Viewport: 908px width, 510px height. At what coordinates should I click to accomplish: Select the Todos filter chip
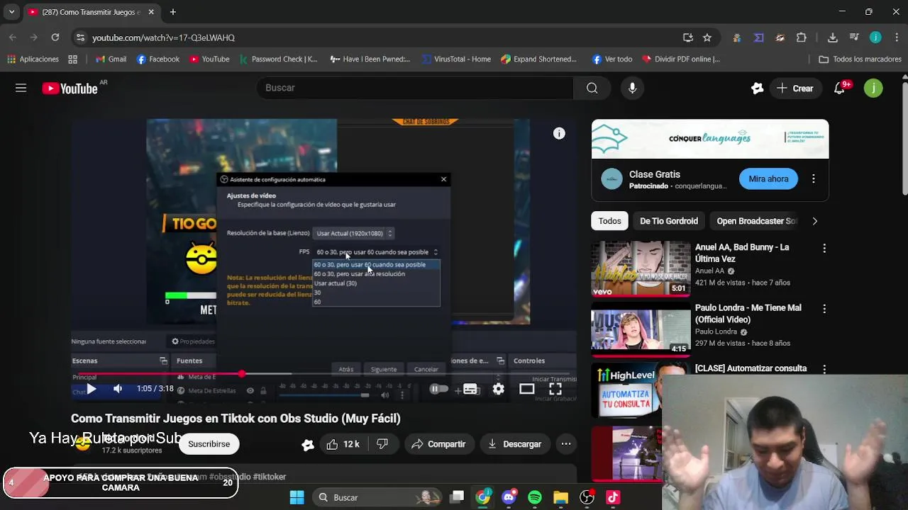point(609,221)
